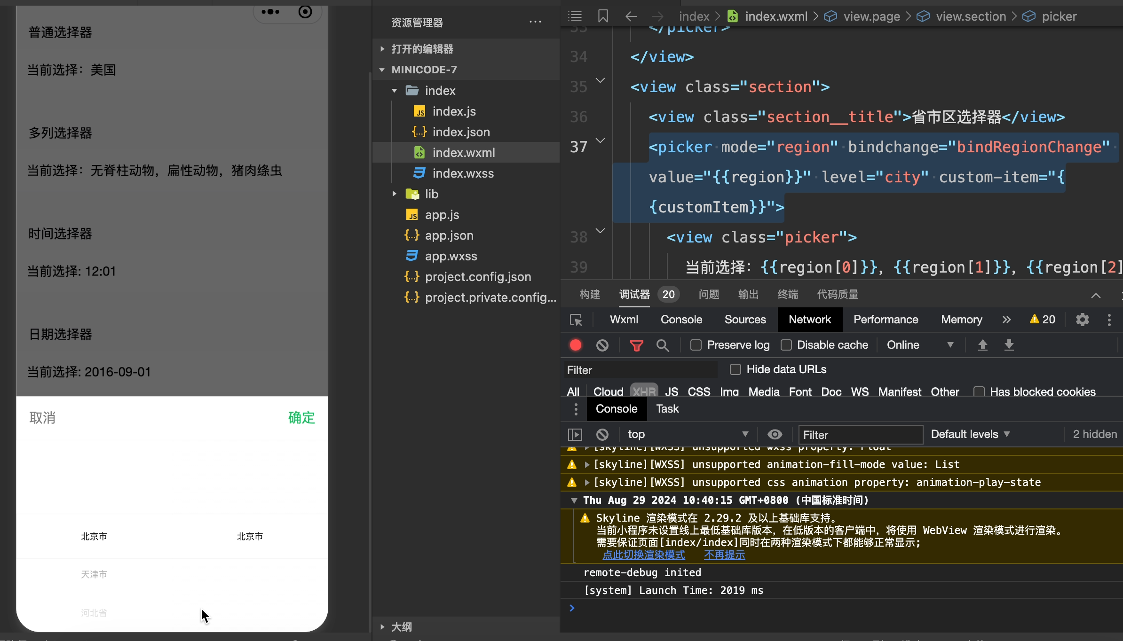Click the import HAR upload arrow icon

point(982,345)
